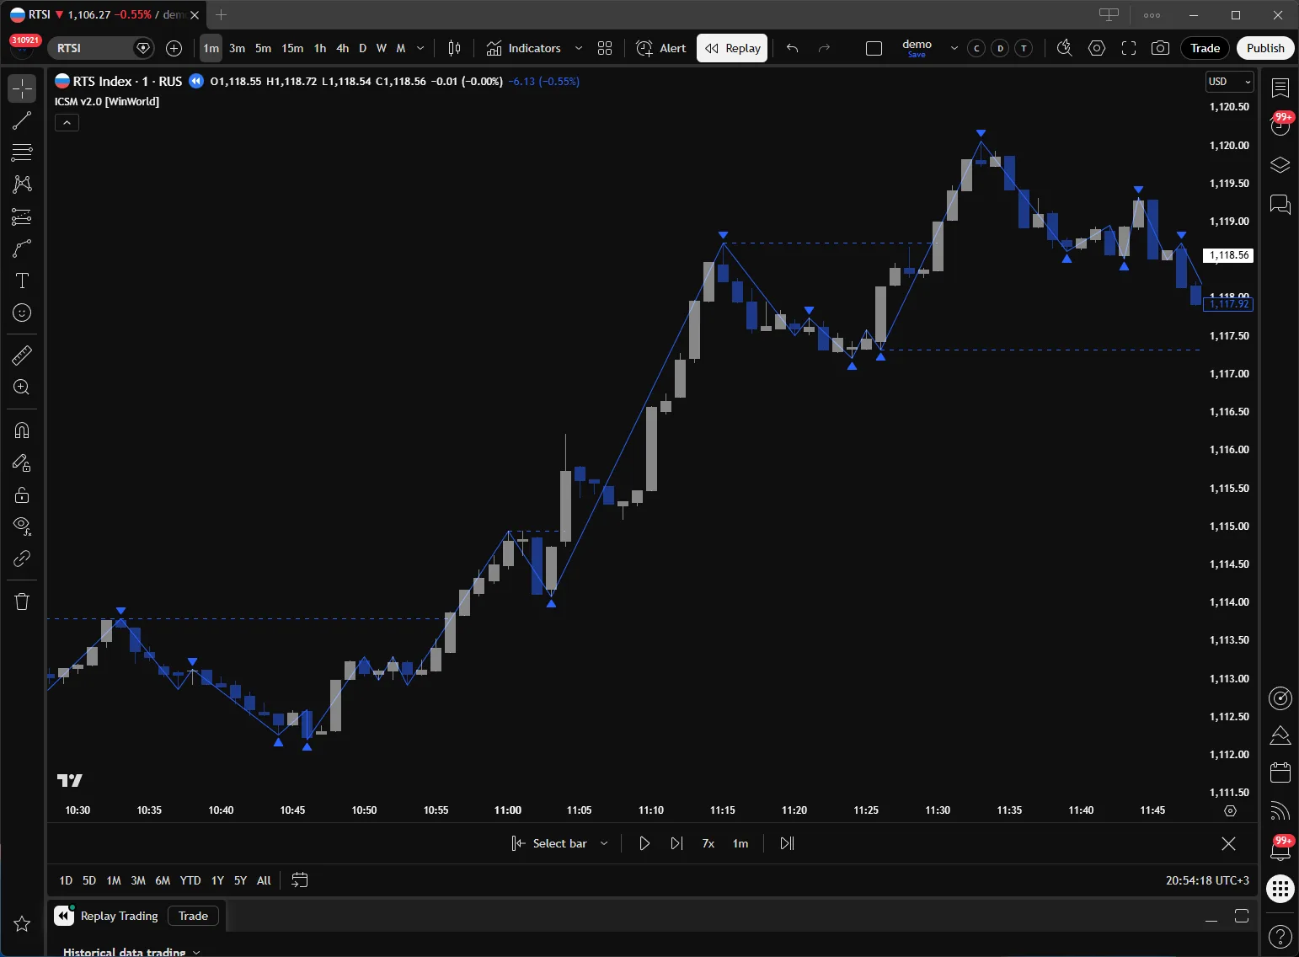Viewport: 1299px width, 957px height.
Task: Open the layout grid selector icon
Action: pos(605,48)
